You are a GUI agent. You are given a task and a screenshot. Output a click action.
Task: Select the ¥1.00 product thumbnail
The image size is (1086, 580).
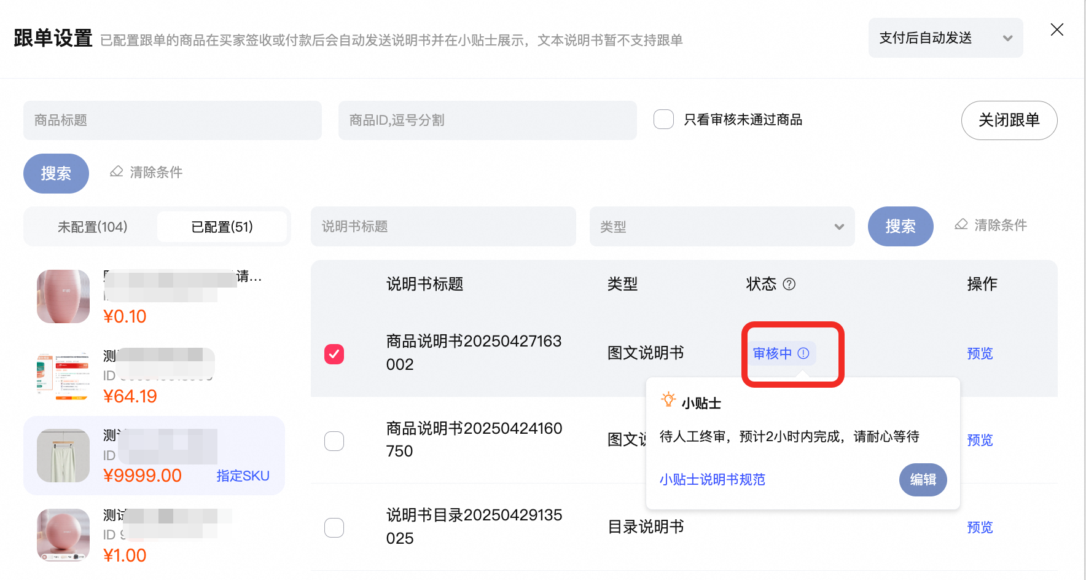pyautogui.click(x=63, y=535)
